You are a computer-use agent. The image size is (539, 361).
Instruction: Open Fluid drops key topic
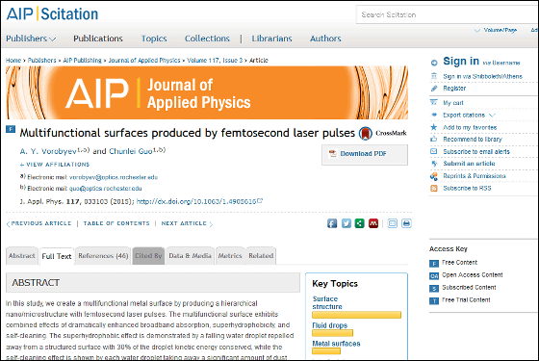pos(329,325)
